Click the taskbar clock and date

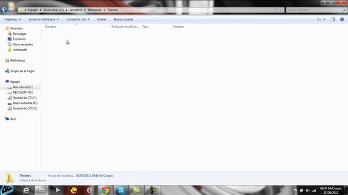point(331,190)
